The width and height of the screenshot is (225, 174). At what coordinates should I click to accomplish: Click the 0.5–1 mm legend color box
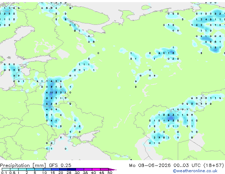click(x=14, y=169)
